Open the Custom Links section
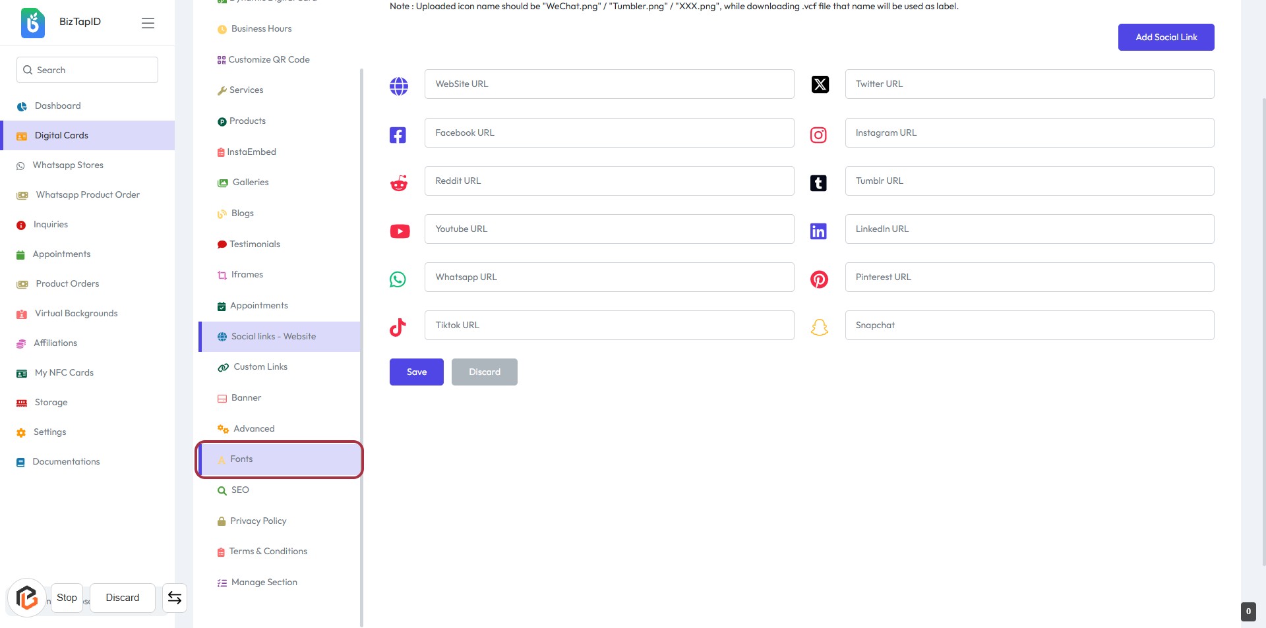This screenshot has height=628, width=1266. pyautogui.click(x=260, y=367)
